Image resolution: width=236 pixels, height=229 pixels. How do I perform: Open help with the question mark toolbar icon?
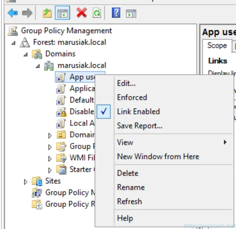click(116, 12)
